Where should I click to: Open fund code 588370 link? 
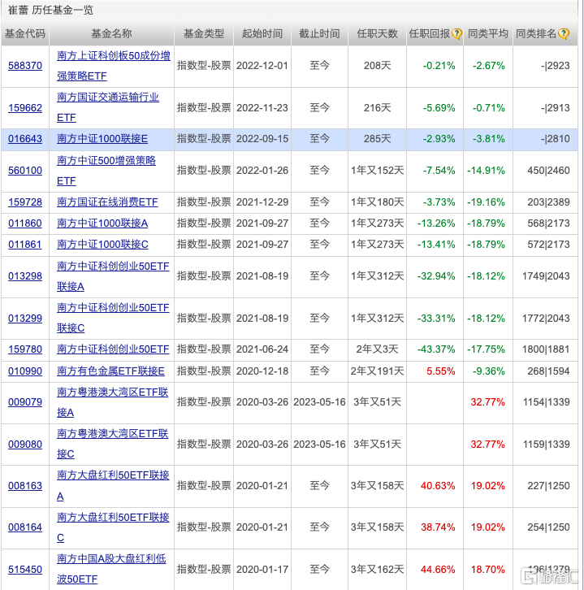coord(25,66)
